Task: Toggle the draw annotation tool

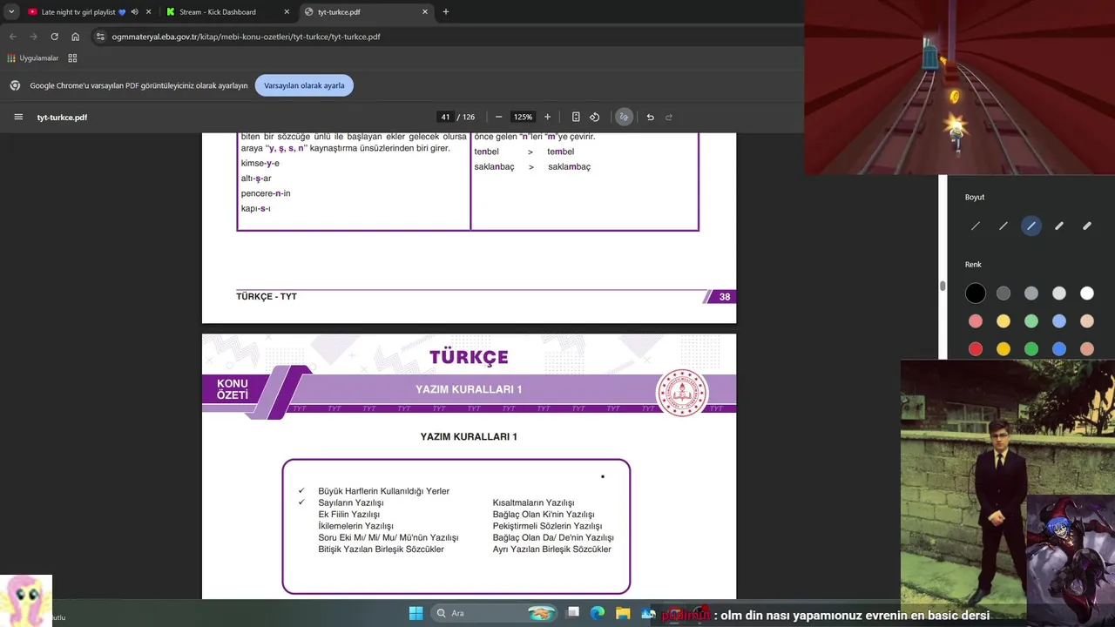Action: [x=624, y=117]
